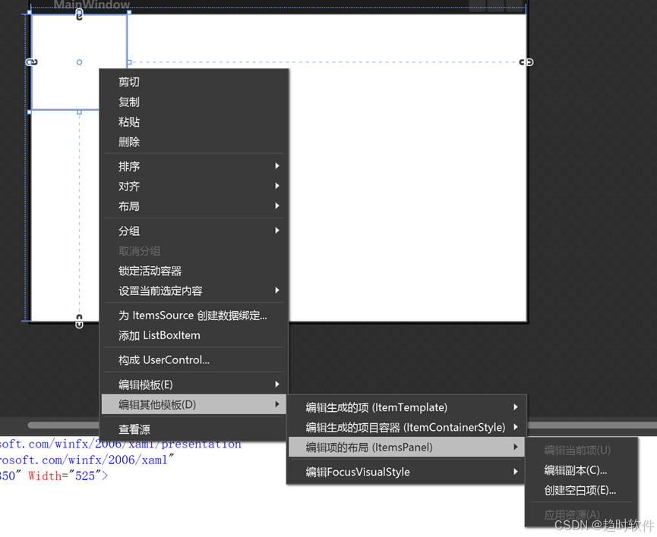Toggle the top margin anchor chain icon
This screenshot has height=537, width=657.
pyautogui.click(x=79, y=14)
